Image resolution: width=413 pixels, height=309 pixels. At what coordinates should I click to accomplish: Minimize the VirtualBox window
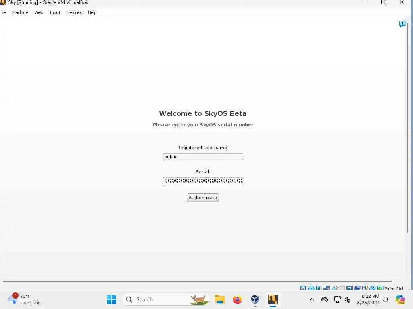point(365,2)
